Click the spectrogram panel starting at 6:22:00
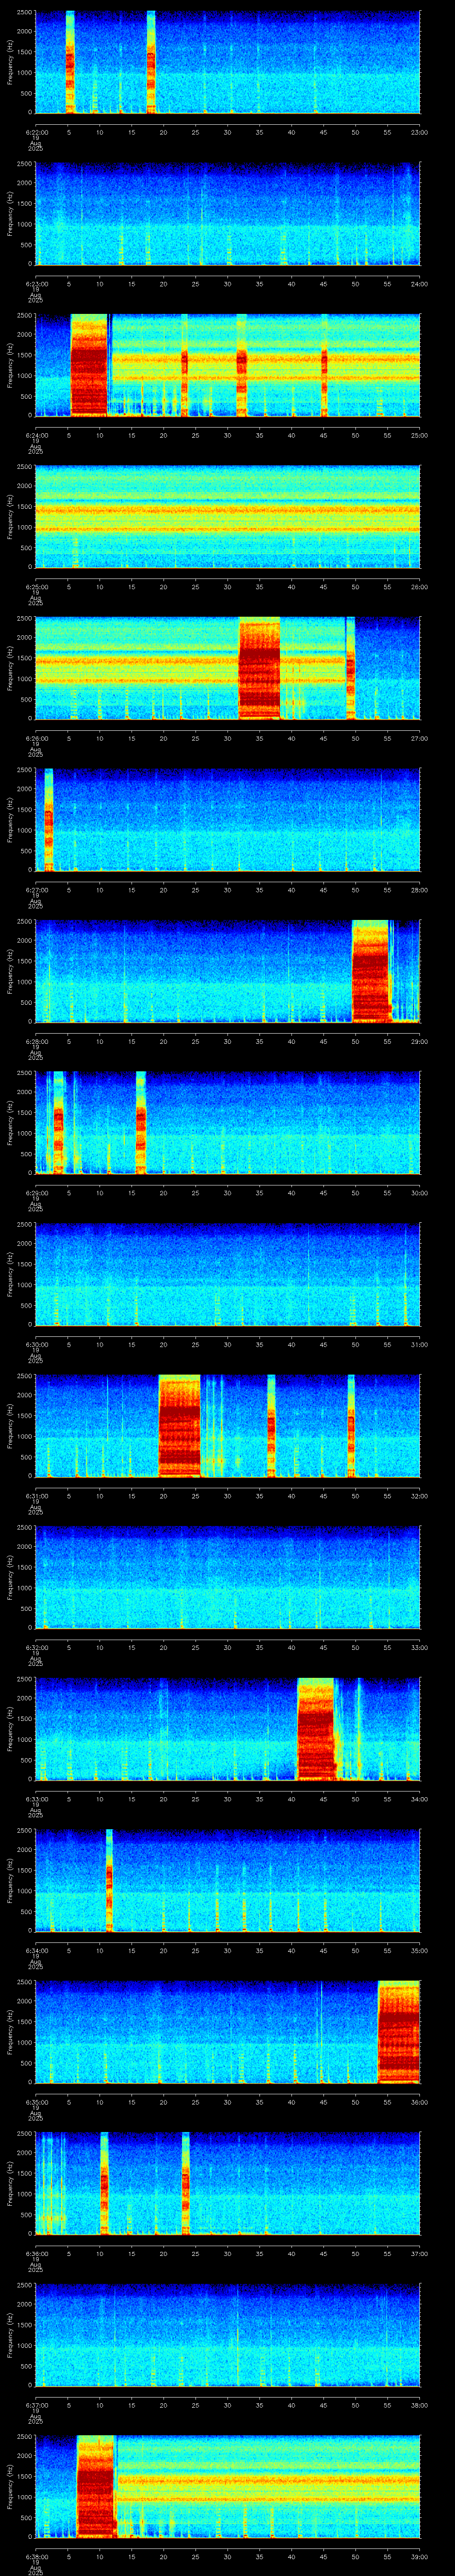Image resolution: width=455 pixels, height=2576 pixels. click(227, 62)
